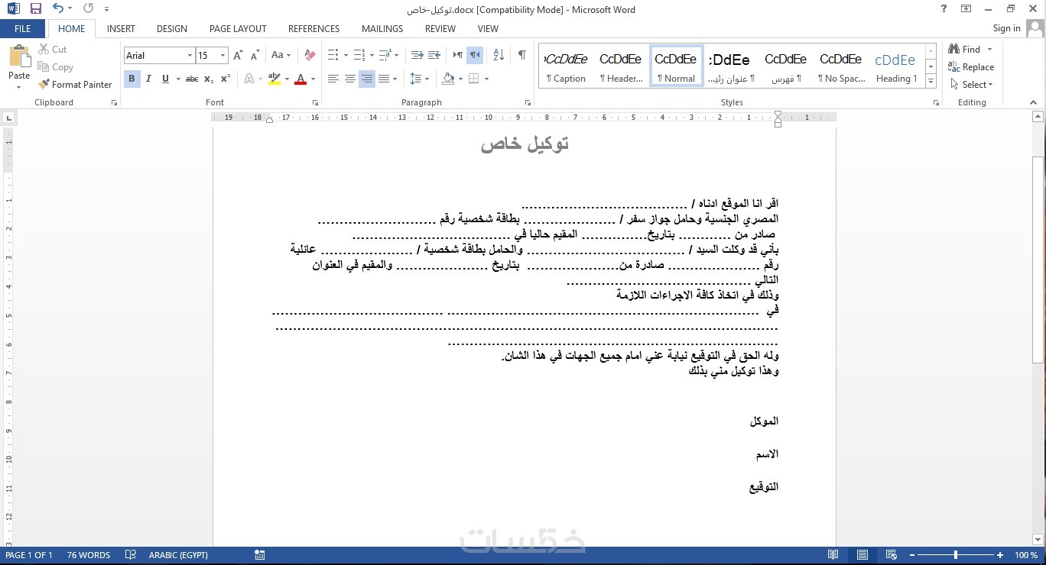Increase the font size with Grow Font
1046x565 pixels.
pos(238,55)
